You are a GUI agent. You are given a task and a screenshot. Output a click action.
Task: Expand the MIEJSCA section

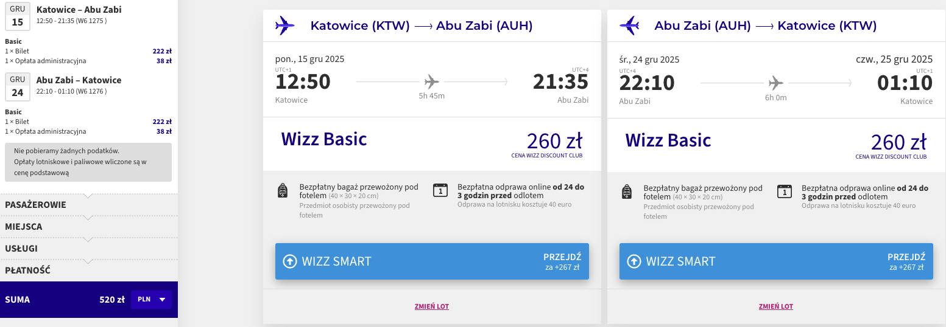[x=89, y=227]
